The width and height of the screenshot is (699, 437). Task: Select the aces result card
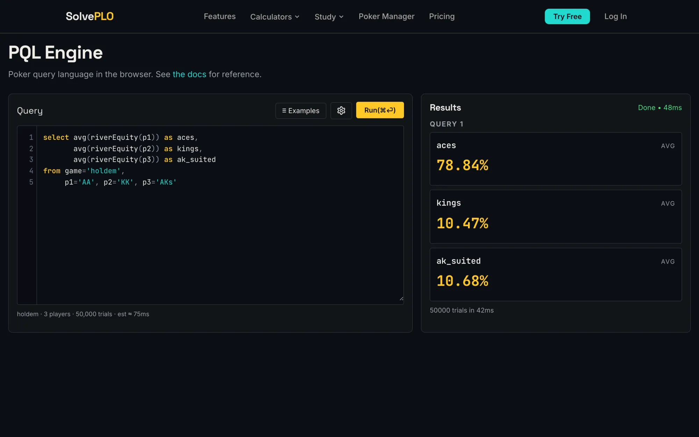556,159
